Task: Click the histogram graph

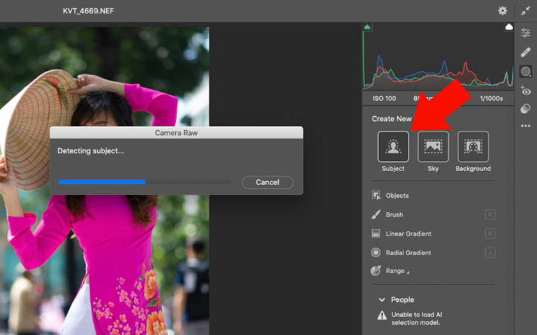Action: (438, 56)
